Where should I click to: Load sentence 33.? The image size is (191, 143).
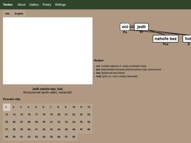click(66, 122)
